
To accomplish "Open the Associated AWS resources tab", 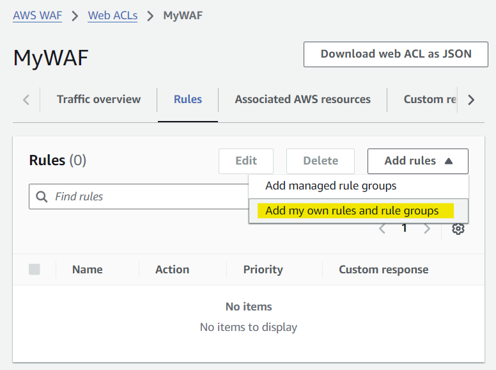I will 302,99.
